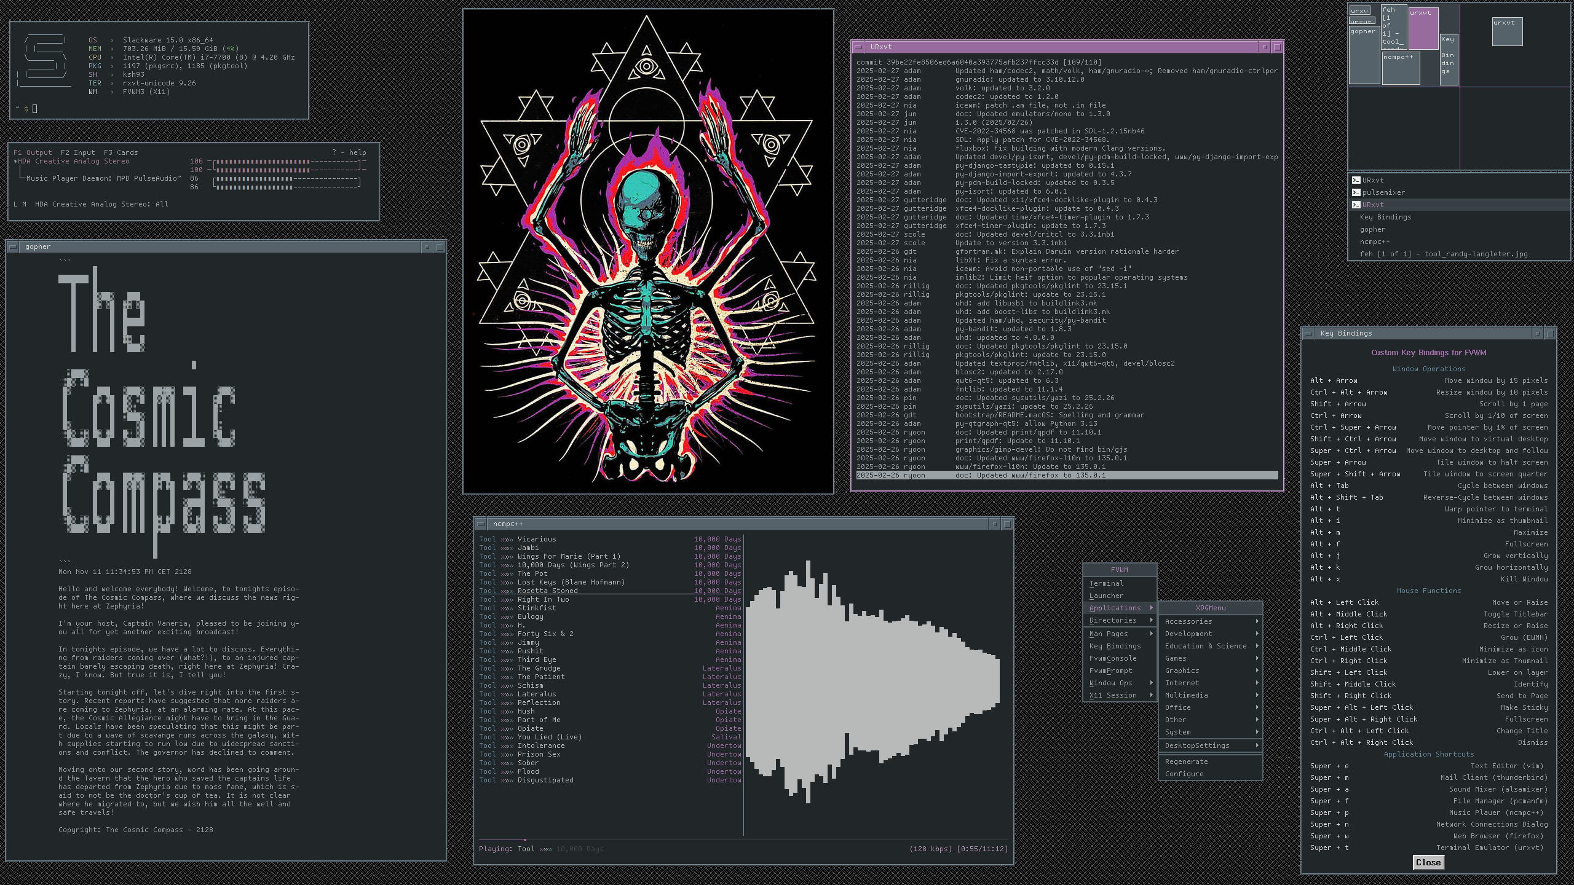Select the gopher mini-window in the pager
Screen dimensions: 1574x885
click(1364, 55)
